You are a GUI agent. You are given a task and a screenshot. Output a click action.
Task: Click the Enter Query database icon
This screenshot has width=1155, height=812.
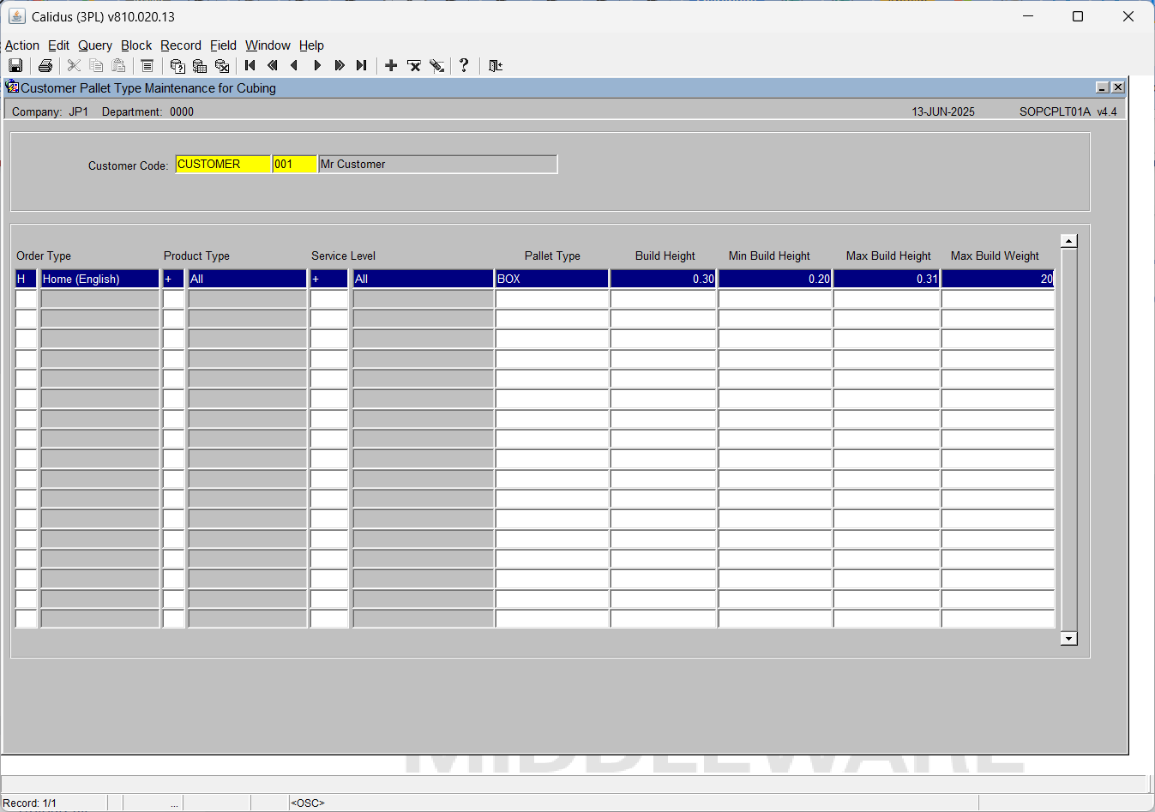pyautogui.click(x=177, y=66)
